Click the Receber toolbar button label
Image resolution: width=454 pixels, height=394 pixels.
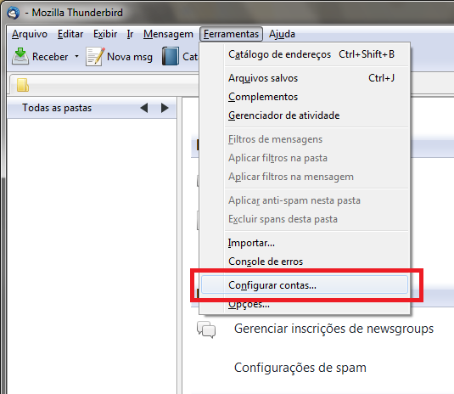coord(50,57)
